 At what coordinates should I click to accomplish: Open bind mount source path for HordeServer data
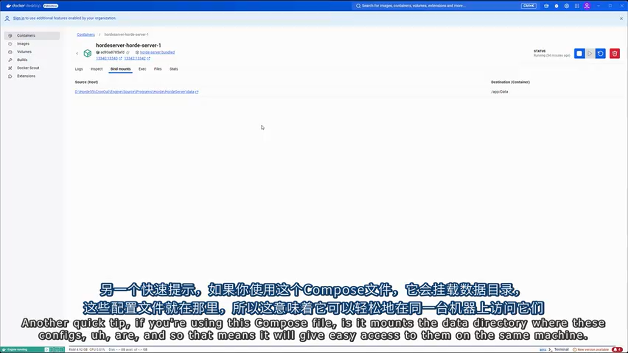pos(135,92)
